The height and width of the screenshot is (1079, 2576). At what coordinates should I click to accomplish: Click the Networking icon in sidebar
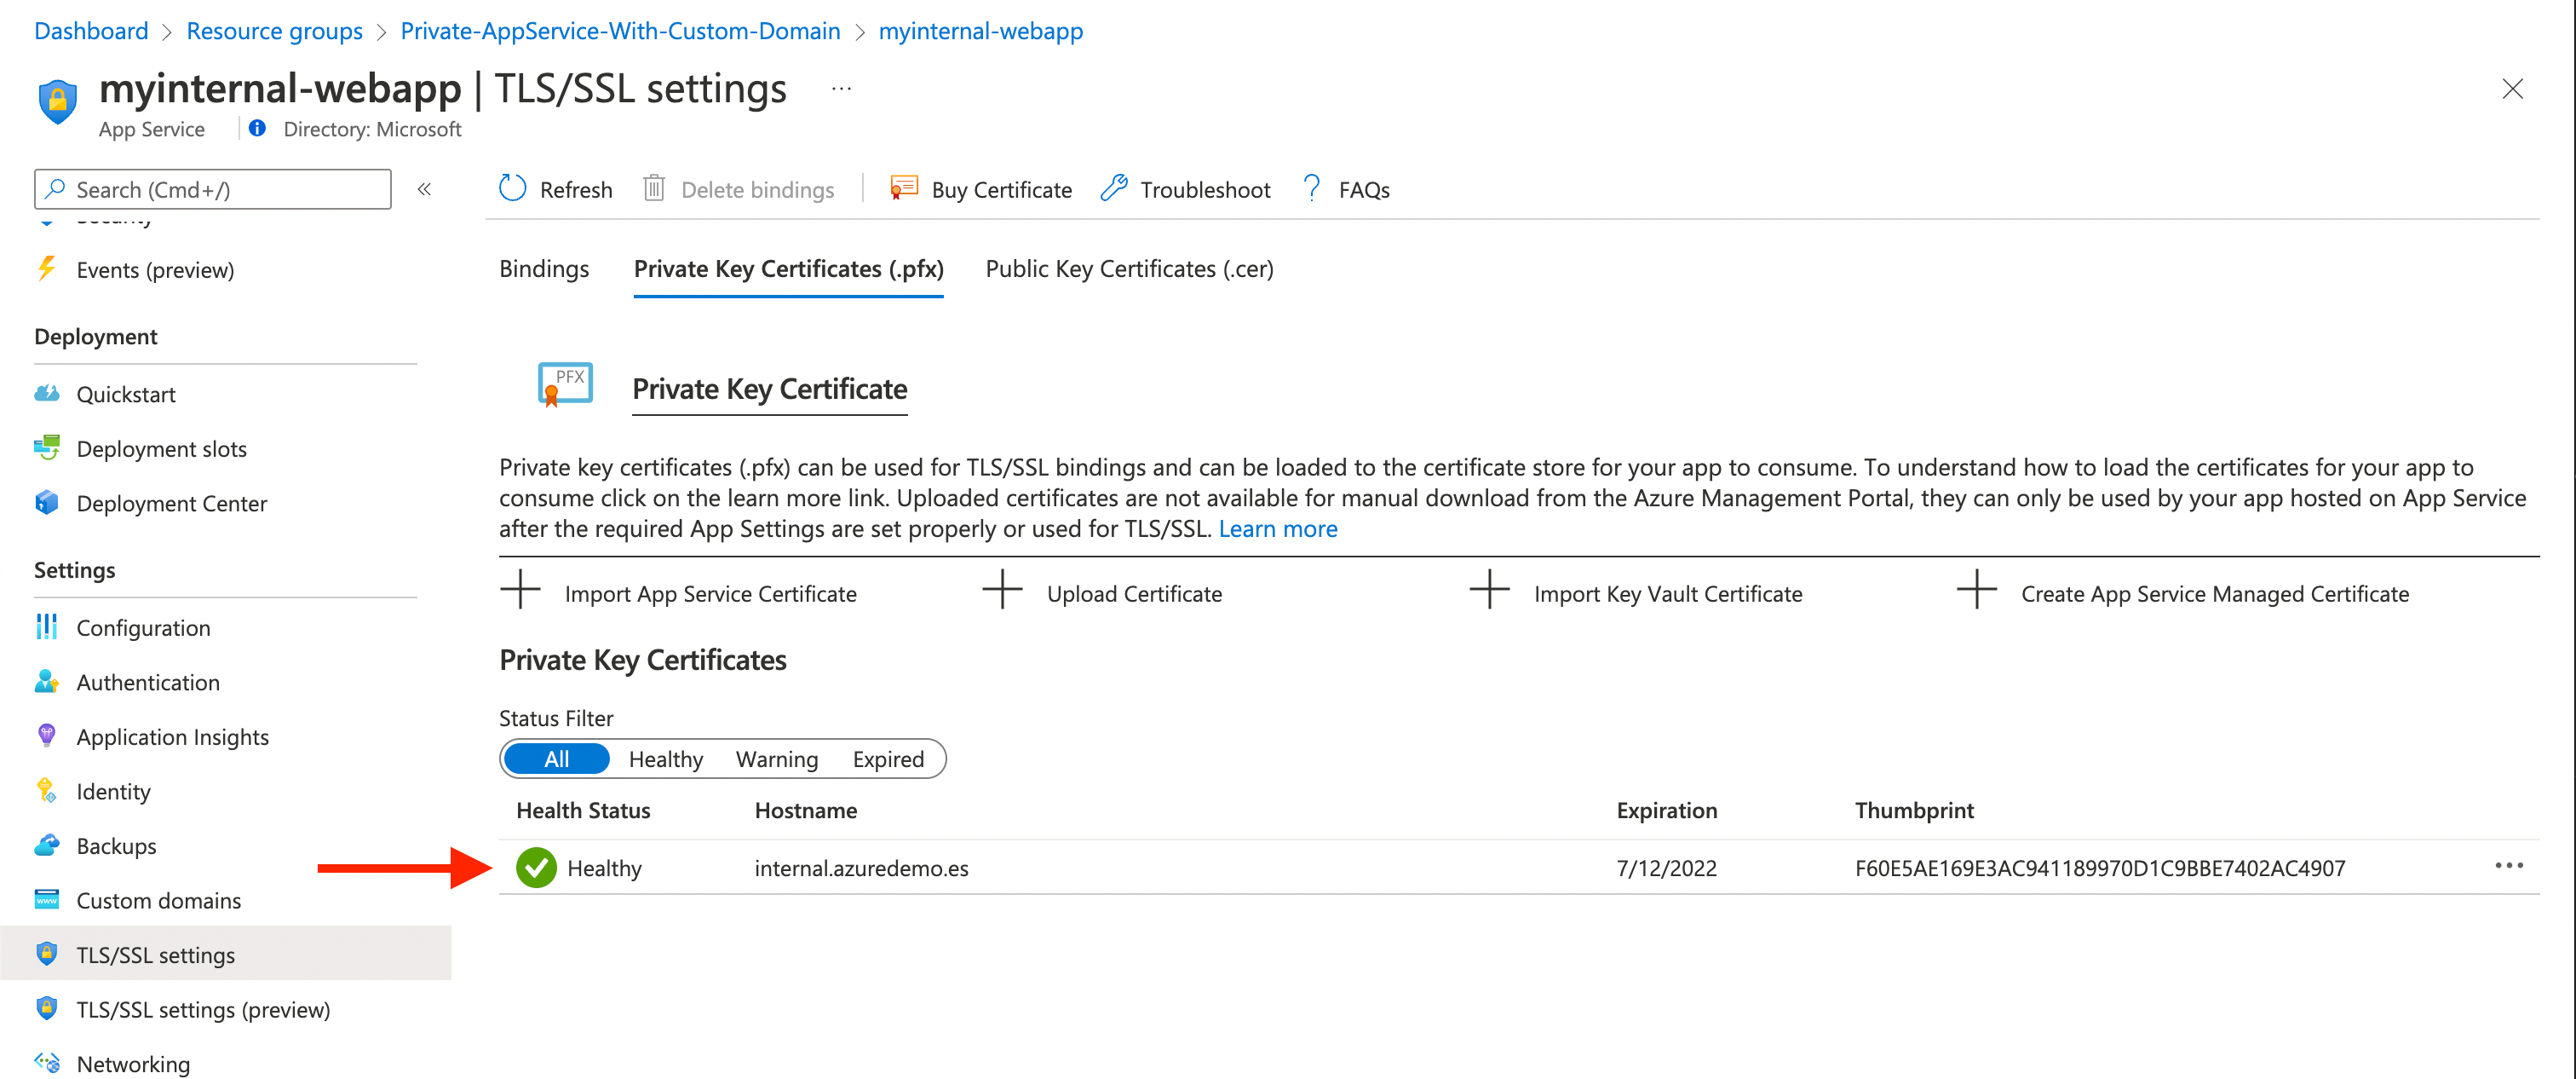(46, 1062)
